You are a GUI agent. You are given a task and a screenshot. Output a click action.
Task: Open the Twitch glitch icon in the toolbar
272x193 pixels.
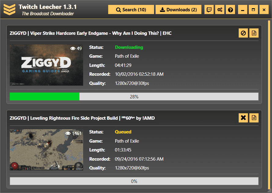pyautogui.click(x=209, y=9)
